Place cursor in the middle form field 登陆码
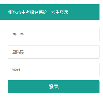Image resolution: width=103 pixels, height=98 pixels. (x=54, y=52)
